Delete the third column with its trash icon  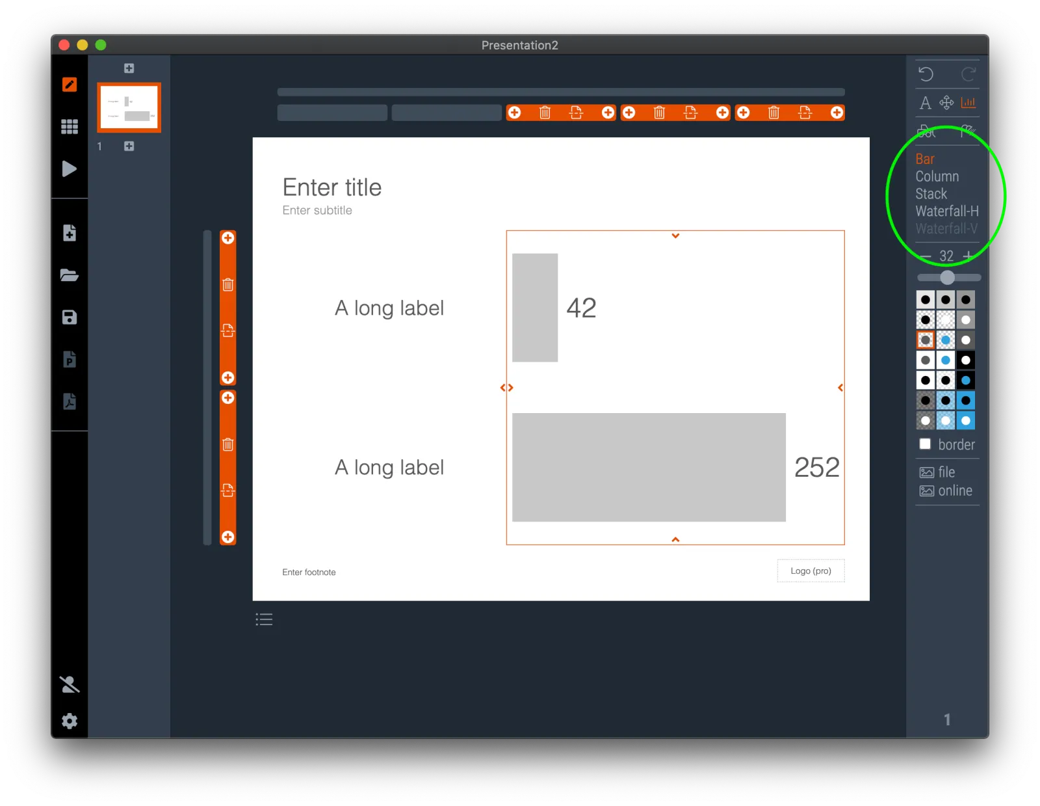773,113
